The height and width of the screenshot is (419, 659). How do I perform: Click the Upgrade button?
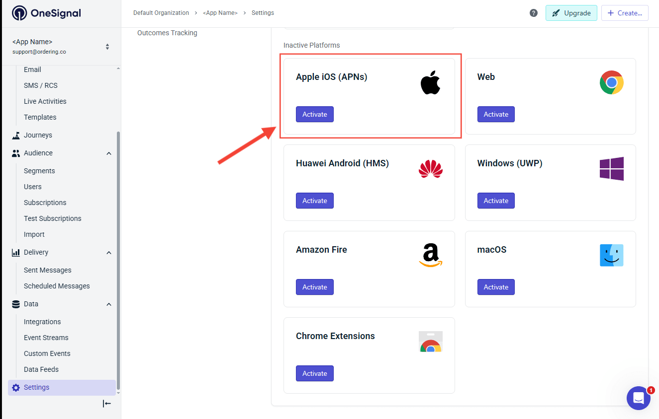point(571,13)
